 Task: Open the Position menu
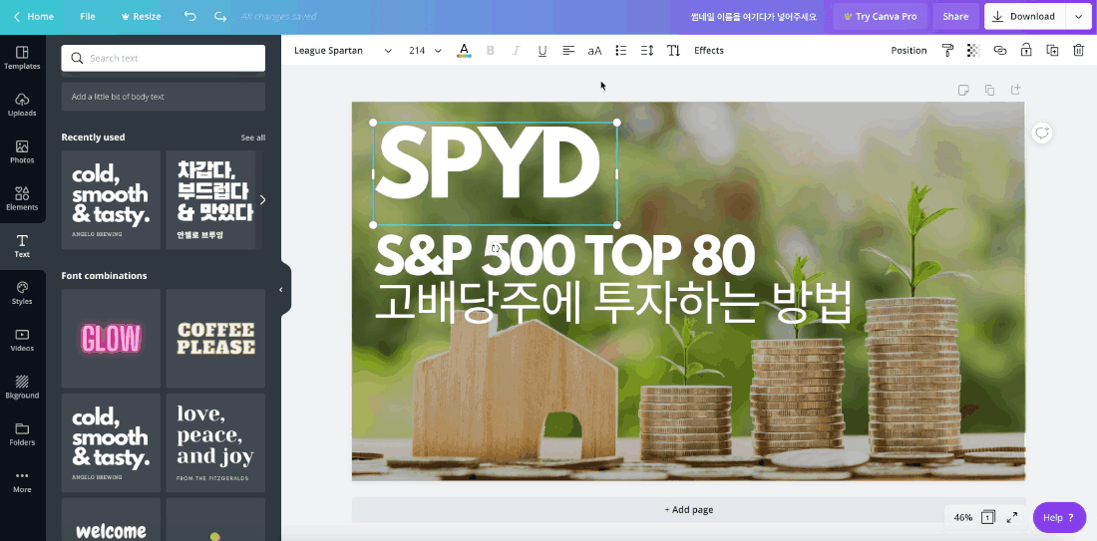[x=909, y=51]
